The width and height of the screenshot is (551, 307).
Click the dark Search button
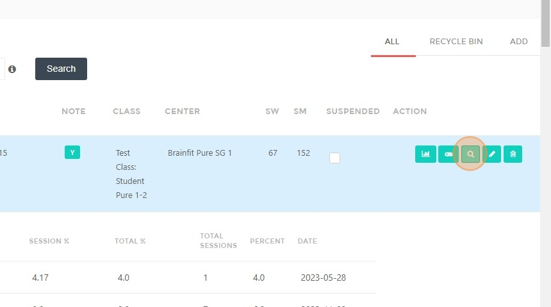(61, 69)
